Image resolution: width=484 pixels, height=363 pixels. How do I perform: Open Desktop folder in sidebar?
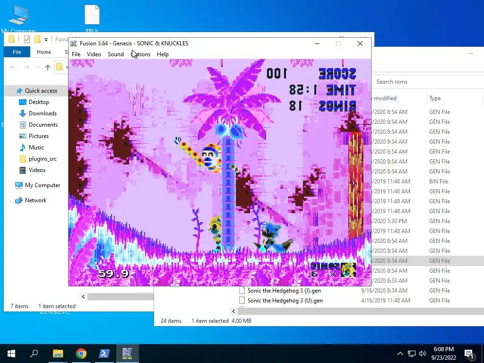[39, 102]
